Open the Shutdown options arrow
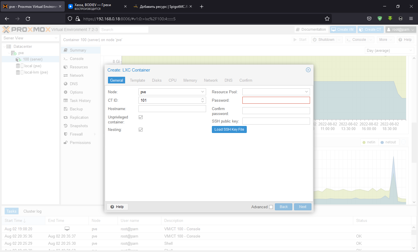The width and height of the screenshot is (418, 252). pyautogui.click(x=339, y=40)
